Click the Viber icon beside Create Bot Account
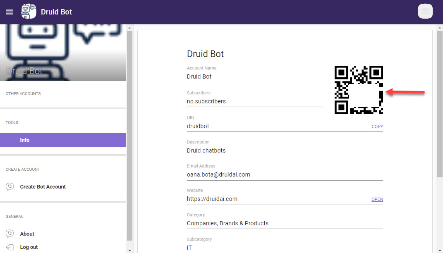The width and height of the screenshot is (443, 253). coord(10,187)
